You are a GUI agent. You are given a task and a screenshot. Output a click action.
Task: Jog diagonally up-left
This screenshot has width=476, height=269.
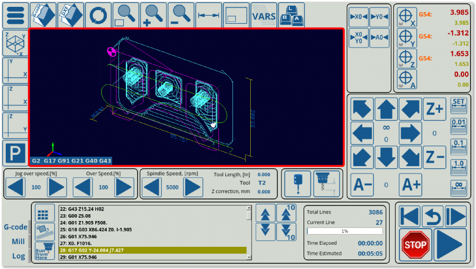point(362,109)
